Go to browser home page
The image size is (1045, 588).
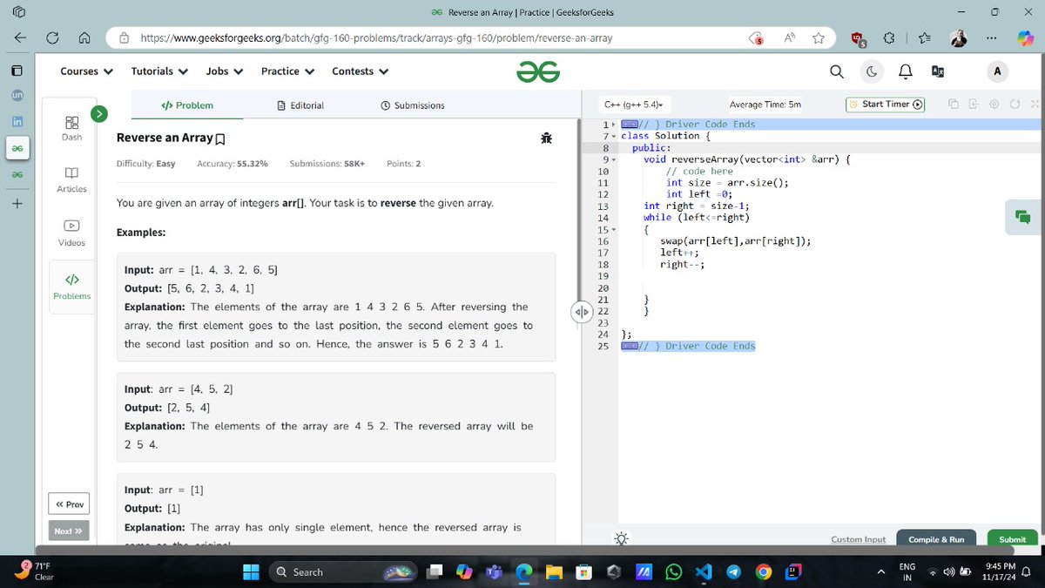click(x=85, y=38)
